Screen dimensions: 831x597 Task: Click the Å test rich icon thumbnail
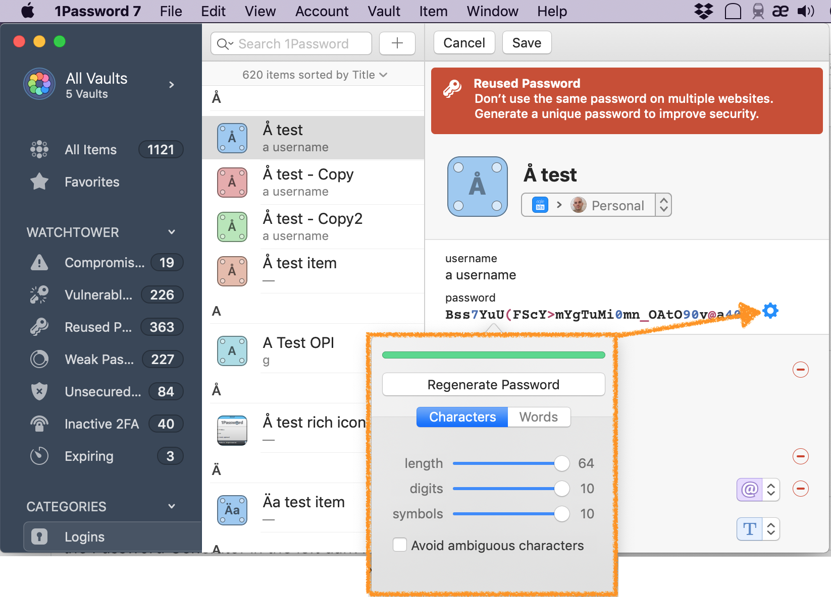click(x=232, y=431)
